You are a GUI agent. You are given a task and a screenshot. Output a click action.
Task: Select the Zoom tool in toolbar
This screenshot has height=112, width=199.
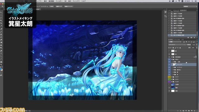point(1,64)
